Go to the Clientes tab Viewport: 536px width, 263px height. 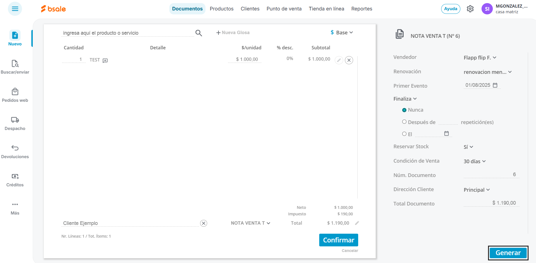click(x=250, y=9)
